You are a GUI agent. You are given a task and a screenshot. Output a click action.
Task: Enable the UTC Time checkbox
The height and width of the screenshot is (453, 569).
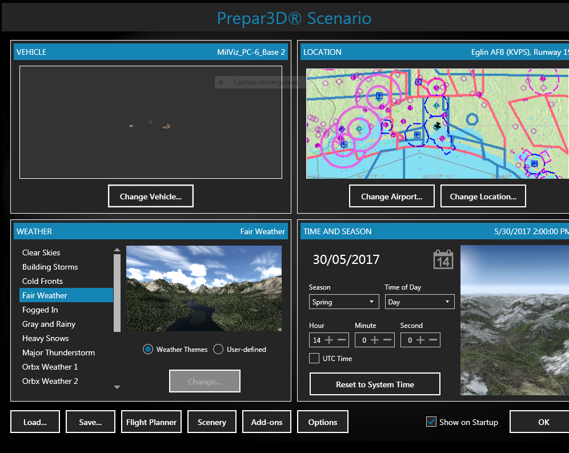(x=314, y=358)
